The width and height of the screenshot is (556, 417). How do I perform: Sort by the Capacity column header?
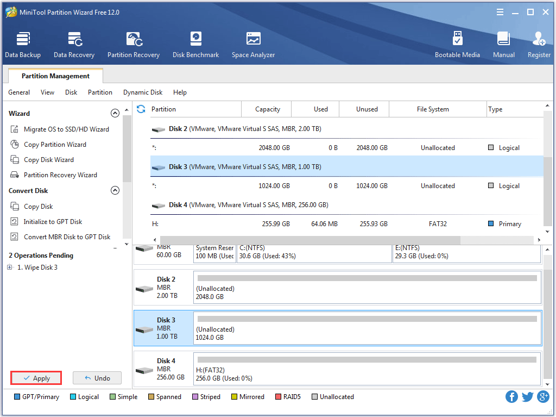click(x=267, y=109)
